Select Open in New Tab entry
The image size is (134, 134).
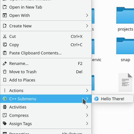pos(46,7)
